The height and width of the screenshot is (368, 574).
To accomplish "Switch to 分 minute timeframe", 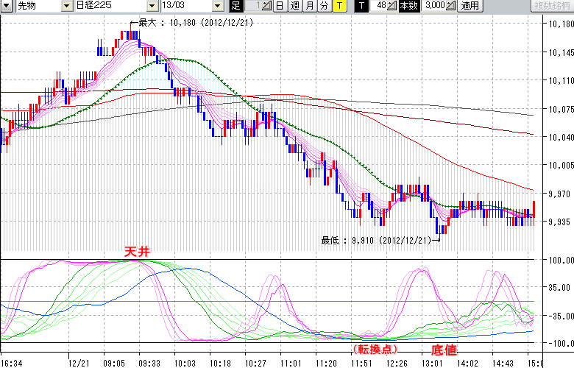I will pyautogui.click(x=324, y=6).
